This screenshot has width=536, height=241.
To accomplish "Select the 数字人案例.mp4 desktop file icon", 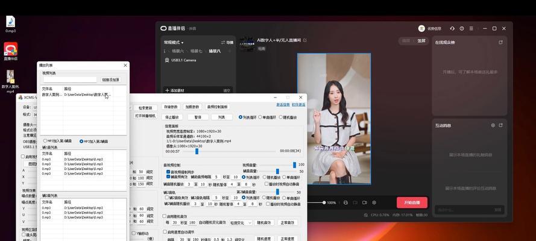I will [x=11, y=81].
